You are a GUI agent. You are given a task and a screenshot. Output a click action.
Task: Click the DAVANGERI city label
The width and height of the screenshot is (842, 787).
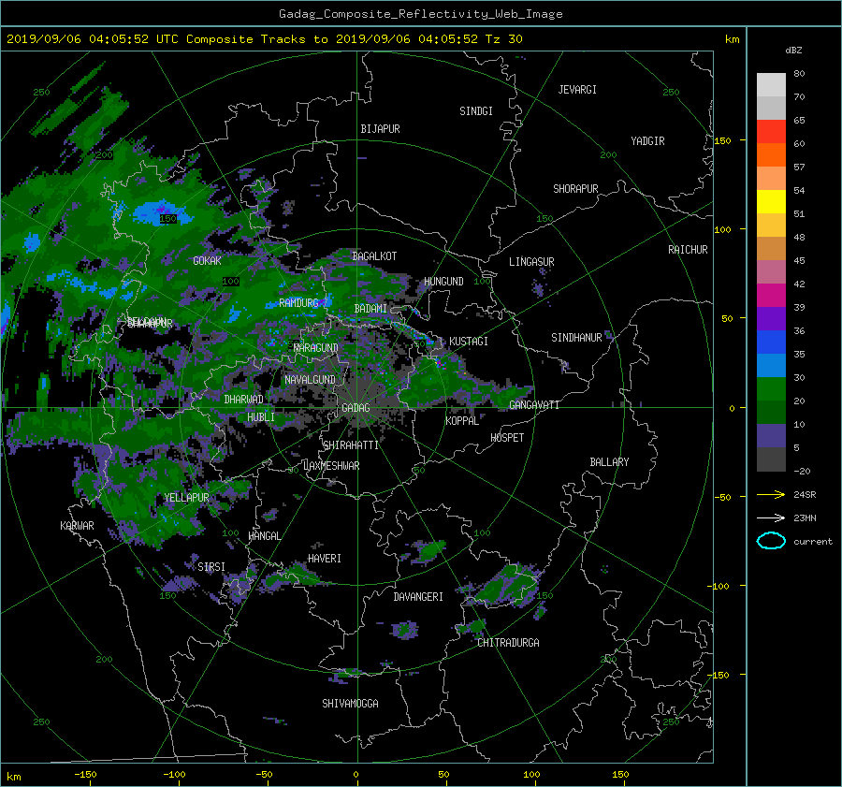tap(418, 597)
